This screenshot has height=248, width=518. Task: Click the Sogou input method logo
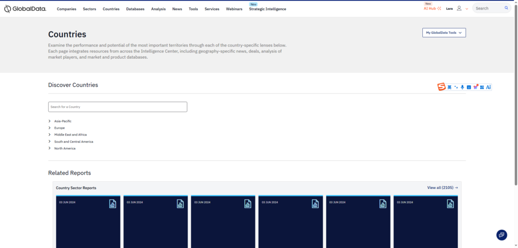(442, 87)
